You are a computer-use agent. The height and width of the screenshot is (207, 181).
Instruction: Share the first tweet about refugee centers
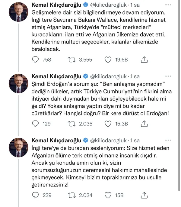click(144, 60)
